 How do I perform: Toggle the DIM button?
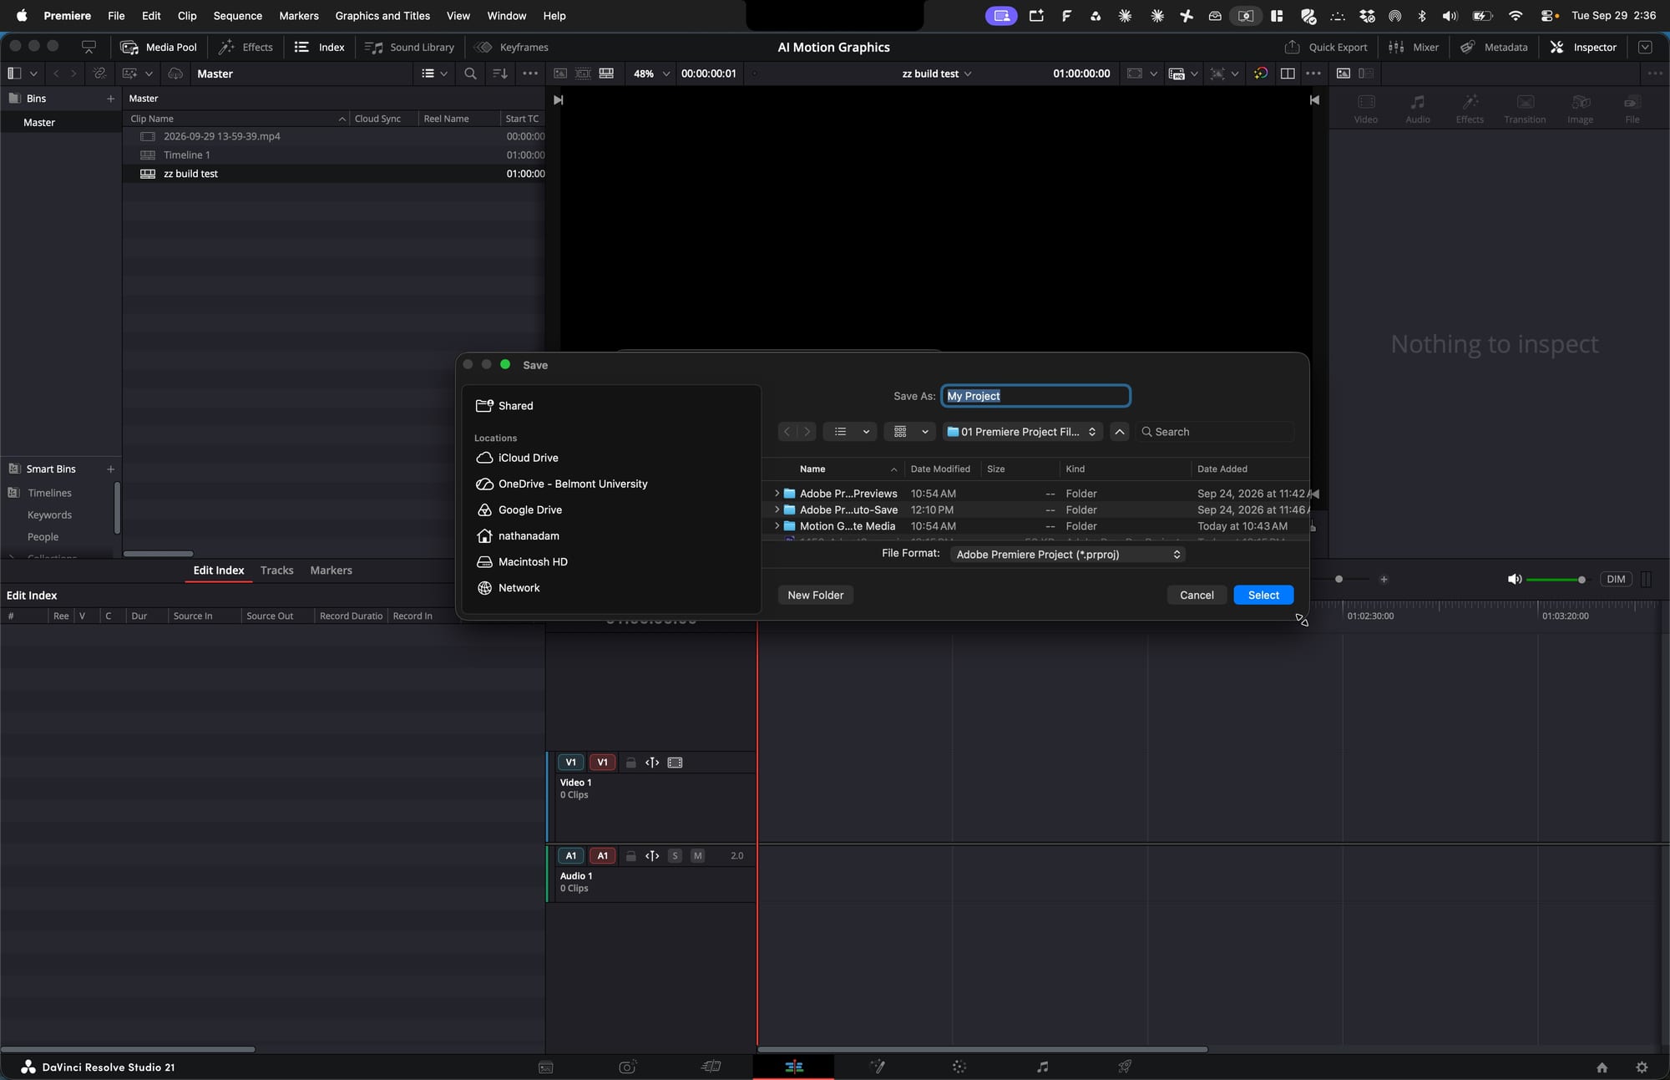[1616, 579]
